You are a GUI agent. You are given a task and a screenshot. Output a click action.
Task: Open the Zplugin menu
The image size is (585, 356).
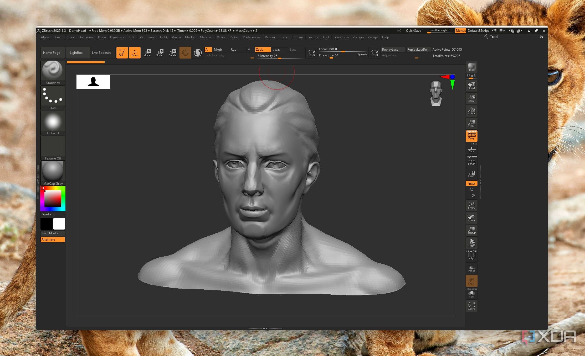(358, 37)
